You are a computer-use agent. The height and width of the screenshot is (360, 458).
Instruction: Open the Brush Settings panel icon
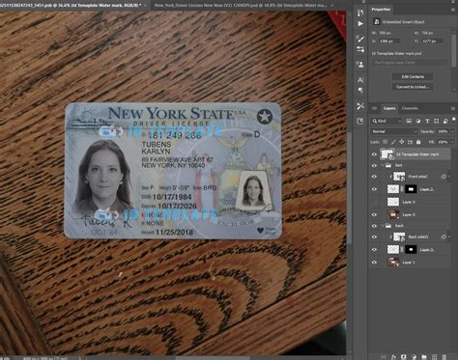coord(360,49)
